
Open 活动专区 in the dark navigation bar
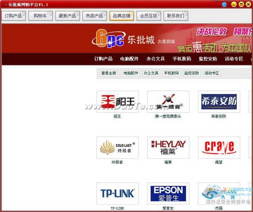(234, 59)
